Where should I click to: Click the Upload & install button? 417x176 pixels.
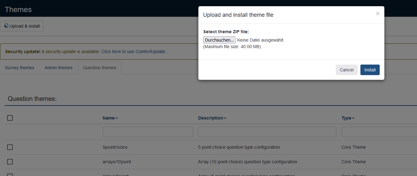click(x=22, y=26)
